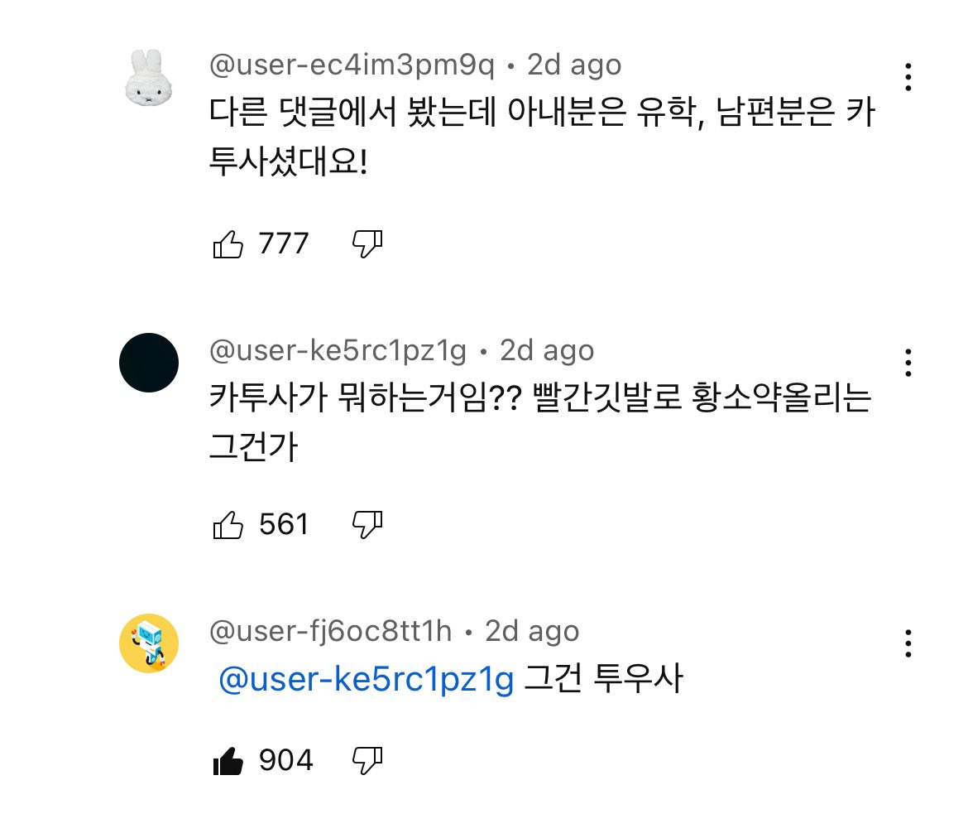Like the comment with 777 likes
Screen dimensions: 968x838
(228, 244)
